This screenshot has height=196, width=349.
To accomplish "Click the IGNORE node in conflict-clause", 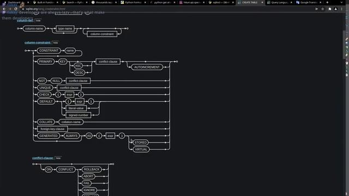I will [x=89, y=190].
